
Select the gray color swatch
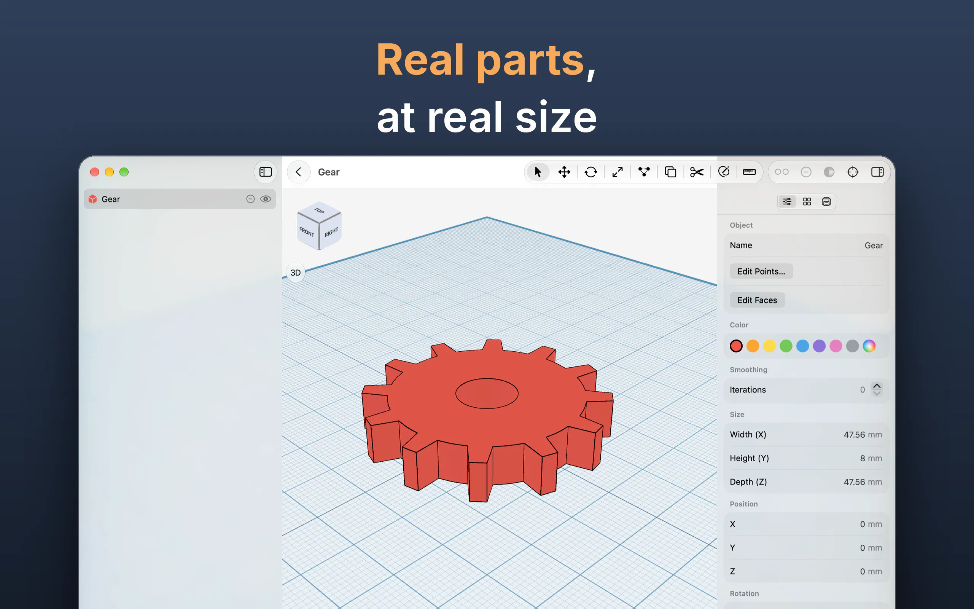pos(853,346)
